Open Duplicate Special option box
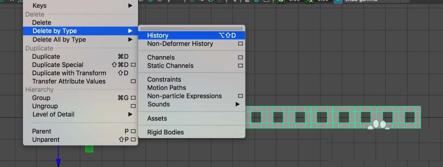This screenshot has height=167, width=443. click(133, 65)
